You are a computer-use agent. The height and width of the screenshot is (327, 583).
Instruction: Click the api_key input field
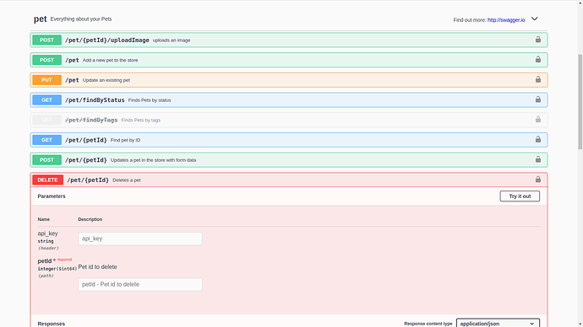pyautogui.click(x=140, y=239)
